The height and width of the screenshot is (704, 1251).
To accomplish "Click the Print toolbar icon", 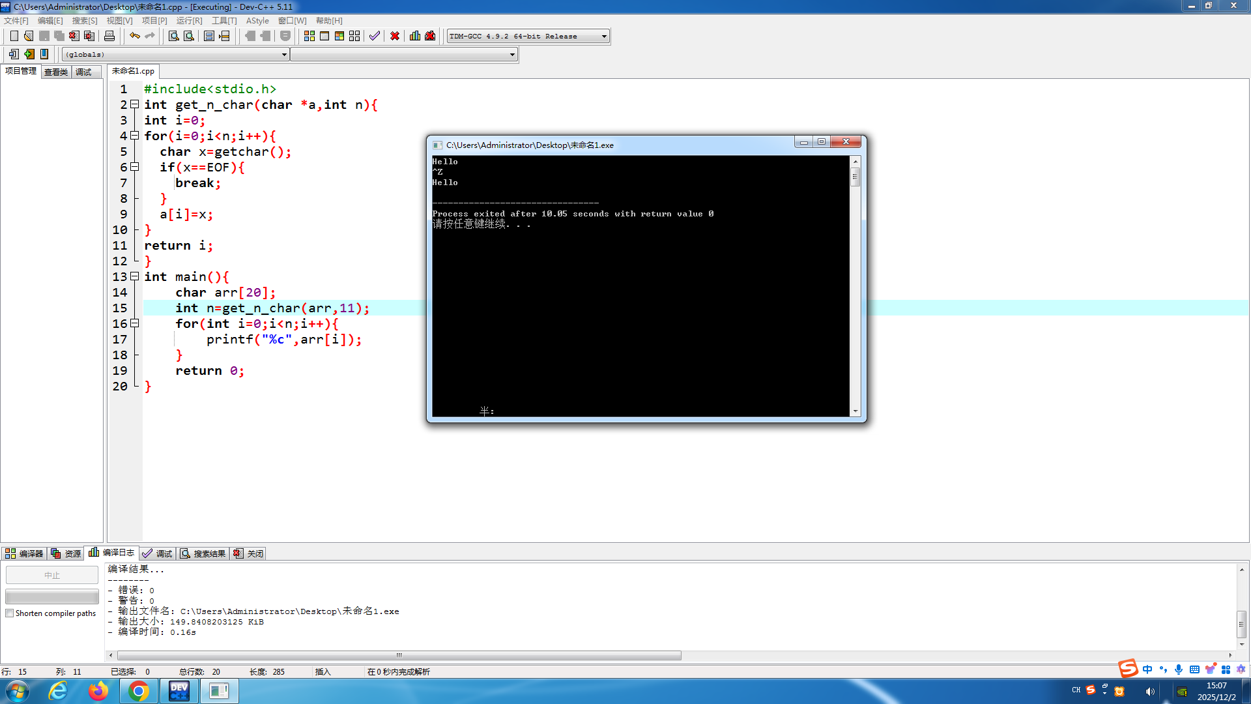I will coord(109,36).
